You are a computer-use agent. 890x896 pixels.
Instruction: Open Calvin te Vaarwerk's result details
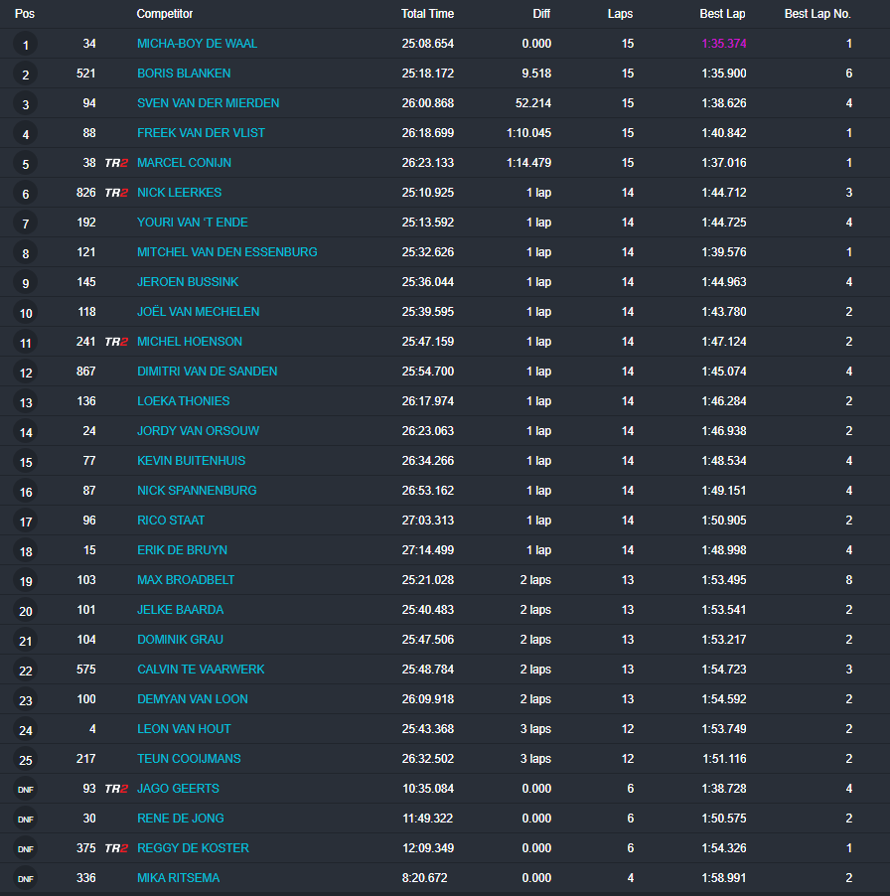[x=201, y=670]
